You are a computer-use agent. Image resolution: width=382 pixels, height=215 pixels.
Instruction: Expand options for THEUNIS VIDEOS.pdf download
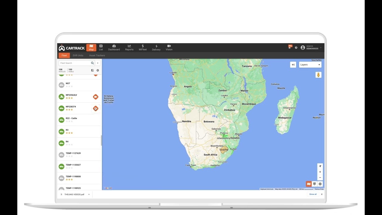pos(89,194)
